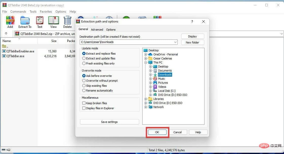Click the OneDrive cloud icon in tree
This screenshot has width=284, height=154.
tap(150, 54)
